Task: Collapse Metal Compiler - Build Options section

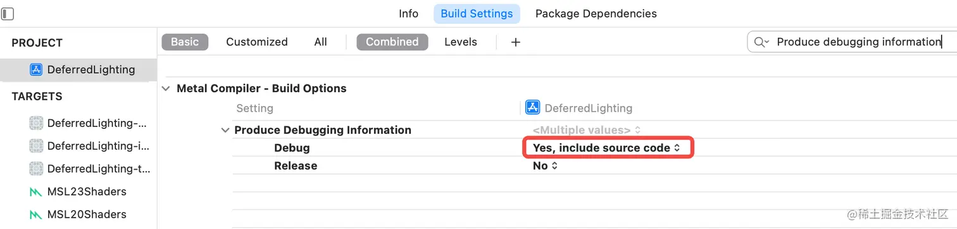Action: pyautogui.click(x=166, y=89)
